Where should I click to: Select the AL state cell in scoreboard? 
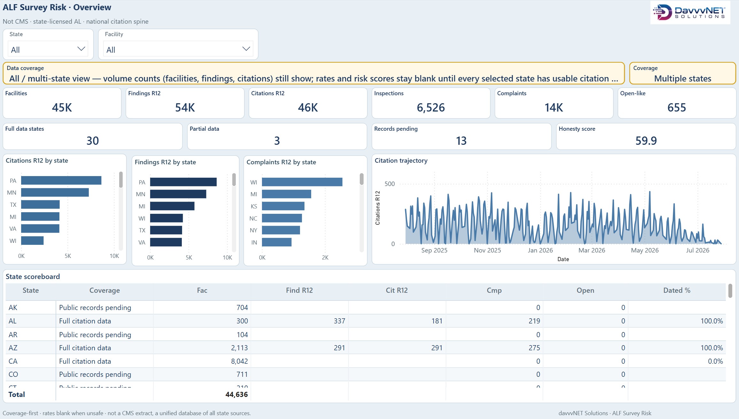(x=31, y=321)
